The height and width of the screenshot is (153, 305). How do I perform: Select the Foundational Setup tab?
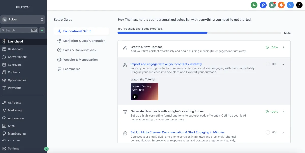(81, 31)
